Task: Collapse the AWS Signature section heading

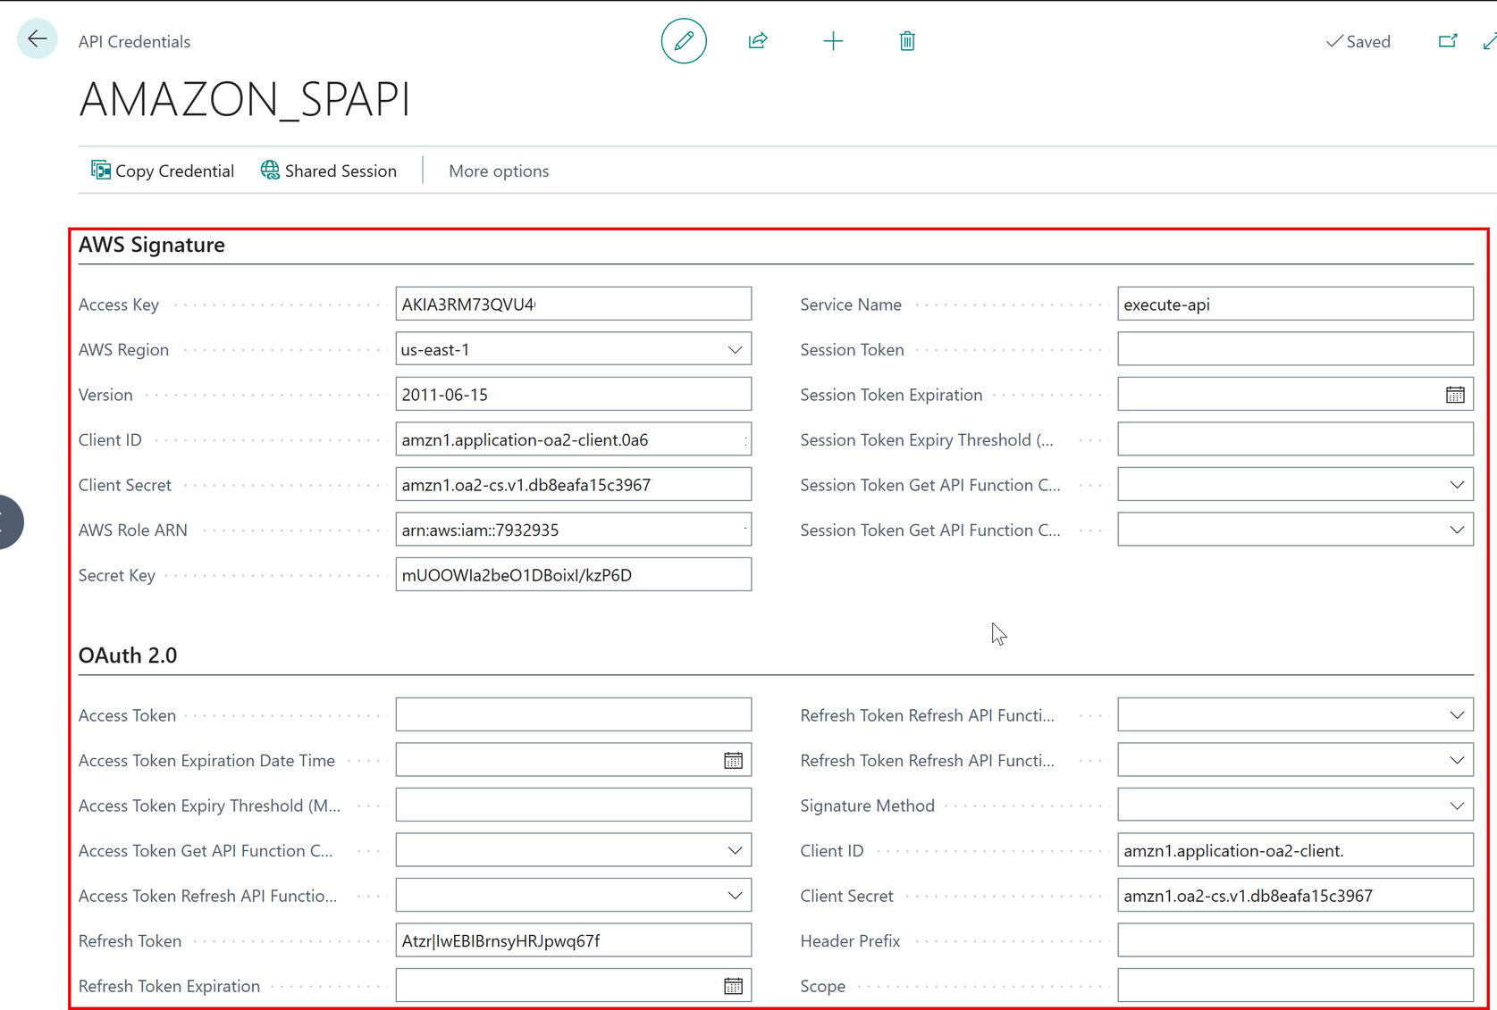Action: (152, 245)
